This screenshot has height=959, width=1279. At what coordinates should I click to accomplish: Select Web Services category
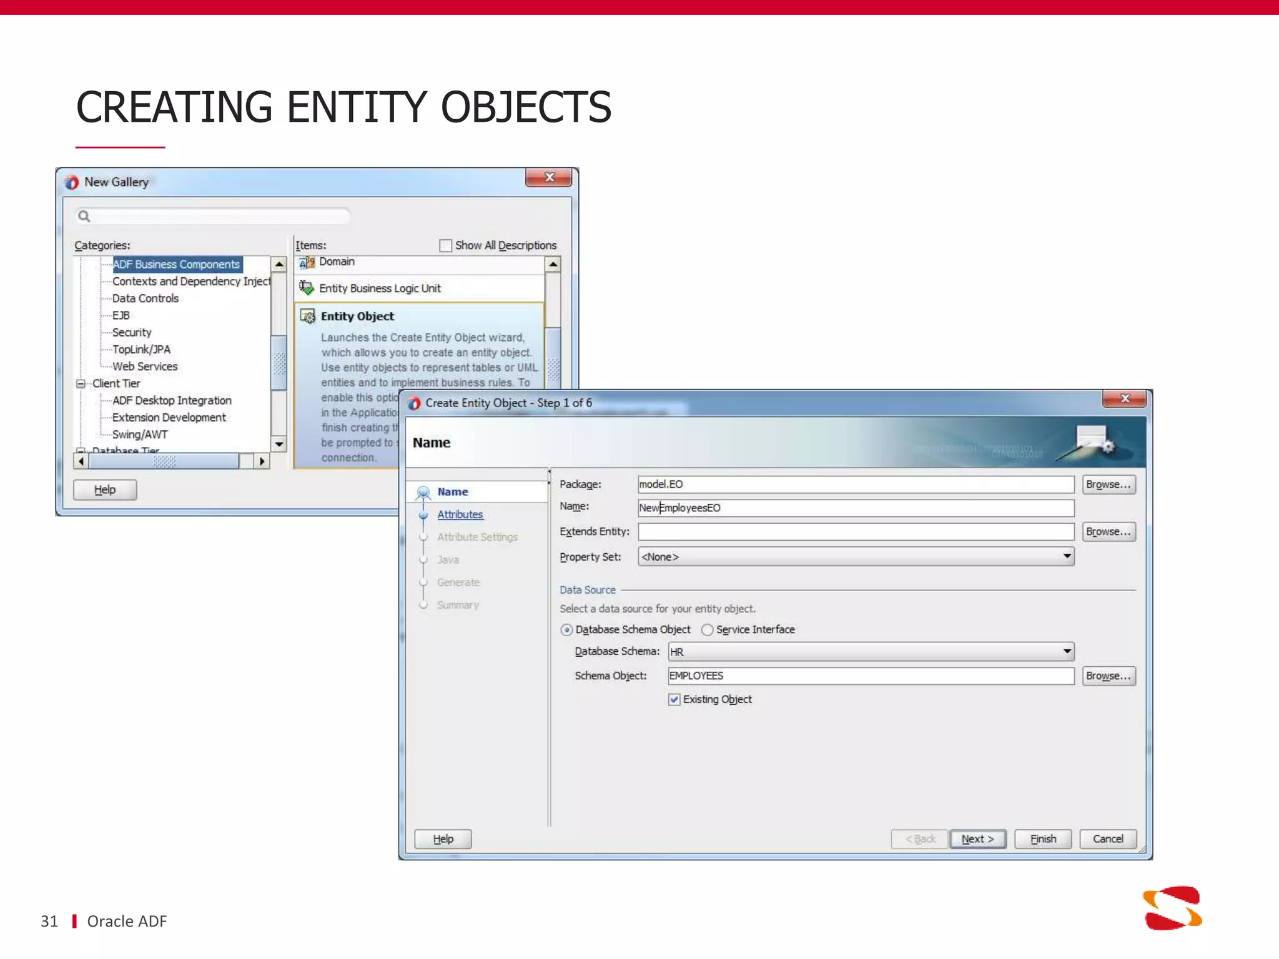(145, 366)
